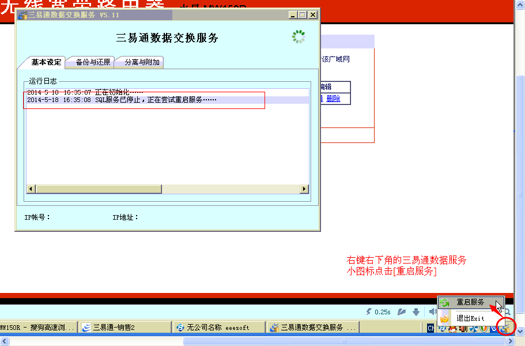Click the browser download arrow icon

[416, 312]
